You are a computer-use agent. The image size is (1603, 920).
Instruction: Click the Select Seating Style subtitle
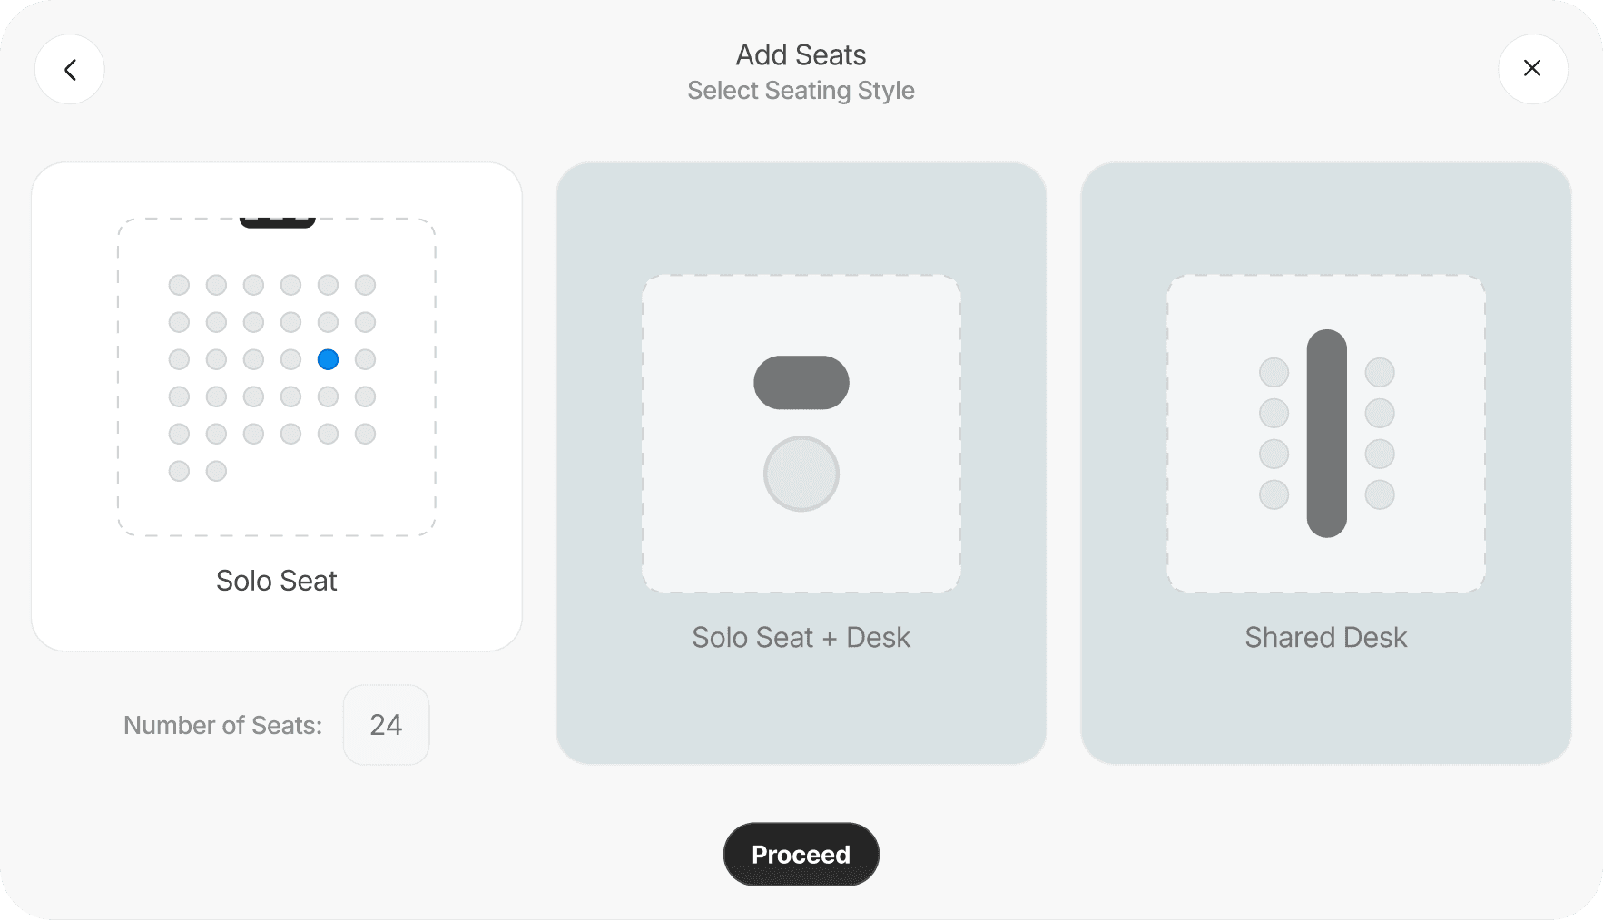coord(800,91)
